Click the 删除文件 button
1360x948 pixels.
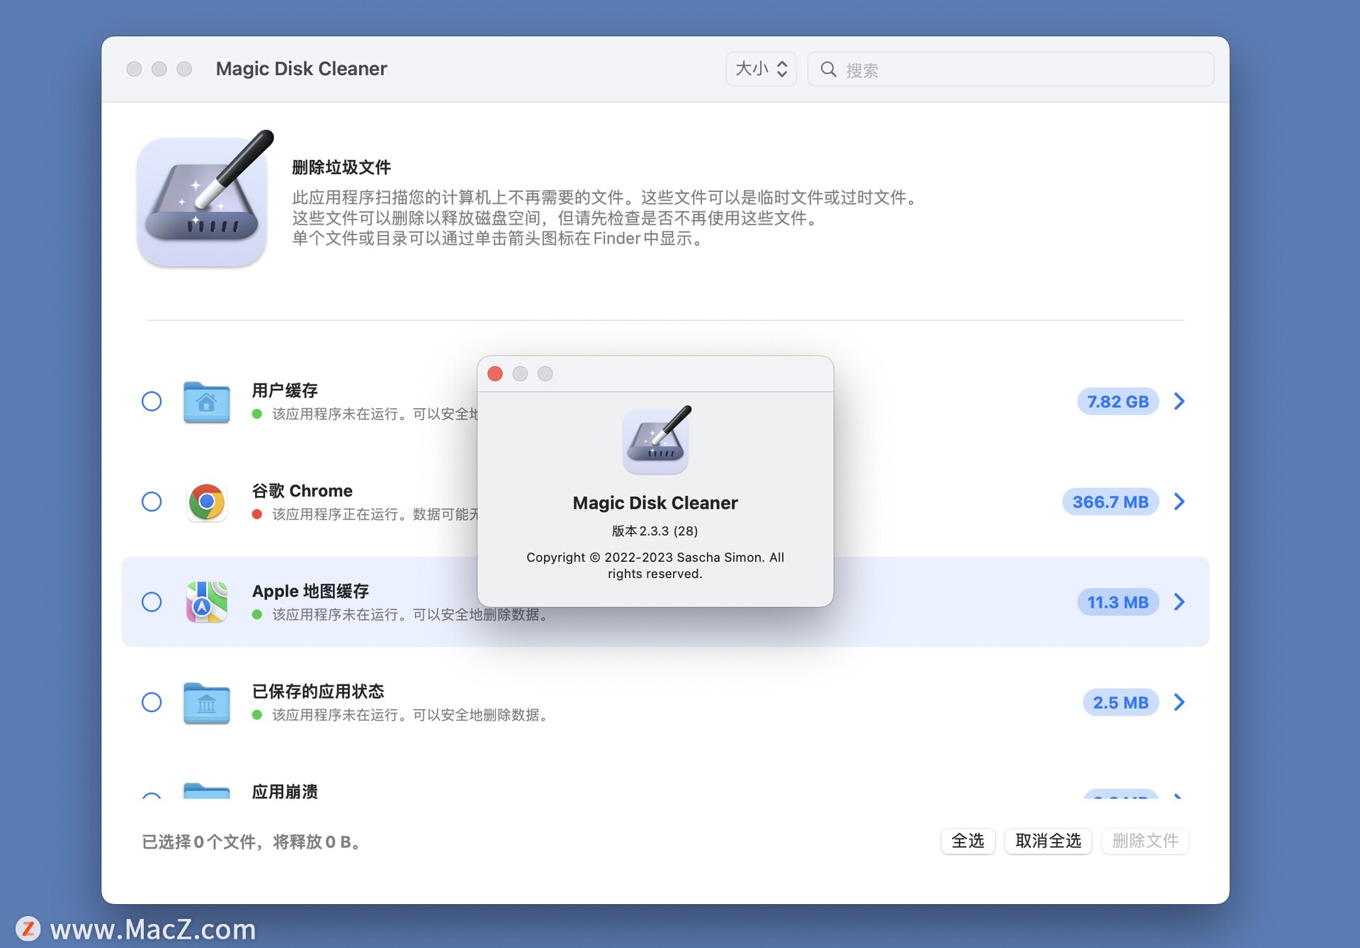click(1145, 841)
